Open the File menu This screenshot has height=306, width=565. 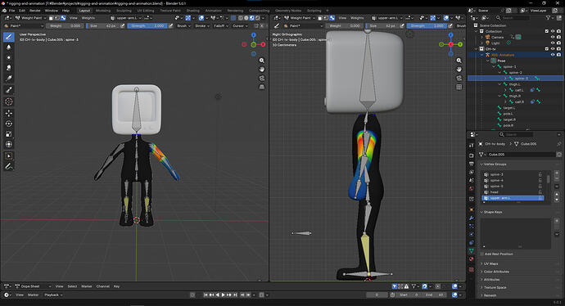(12, 11)
